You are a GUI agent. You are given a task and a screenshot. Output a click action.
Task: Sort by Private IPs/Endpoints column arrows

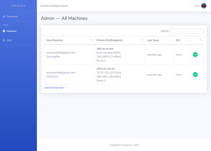click(x=142, y=40)
